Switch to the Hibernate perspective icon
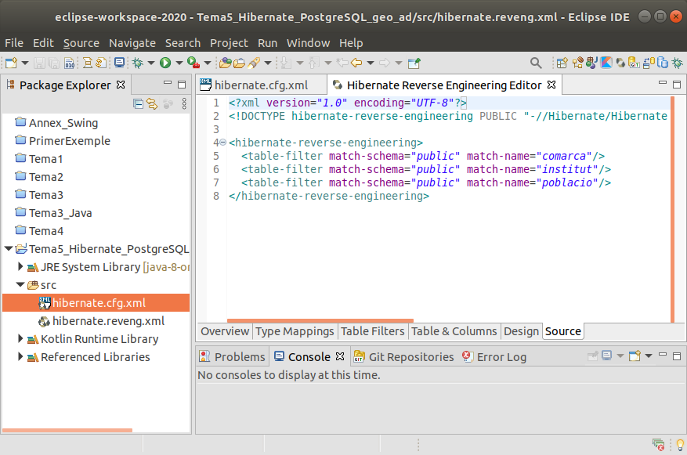 click(620, 63)
